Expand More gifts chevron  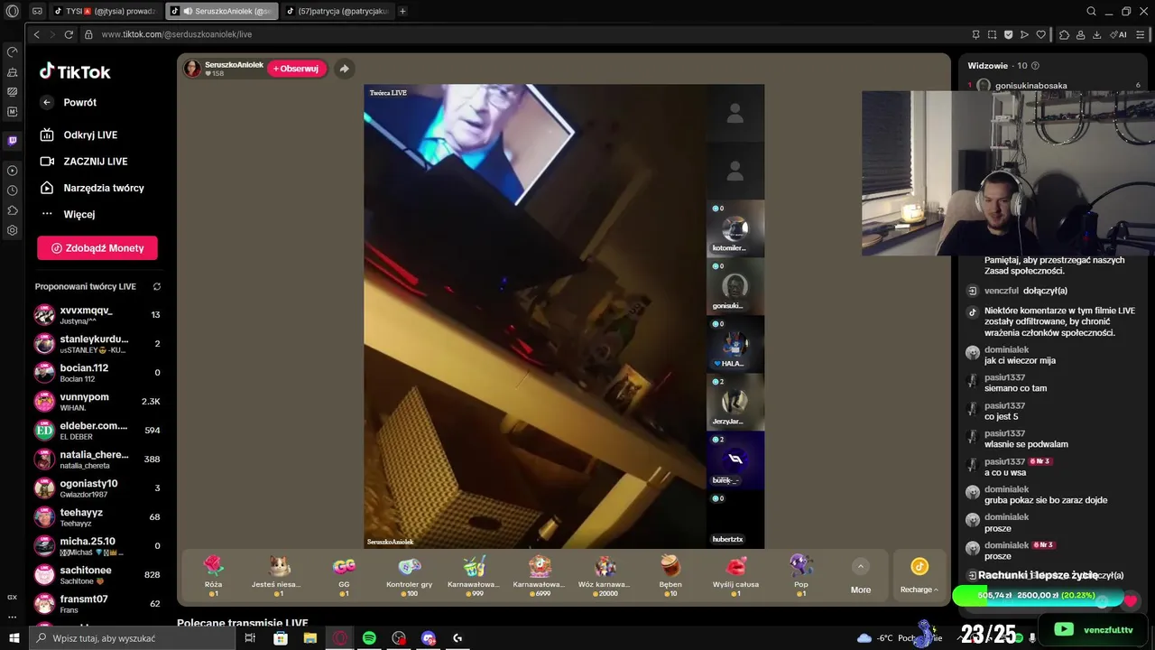coord(861,567)
